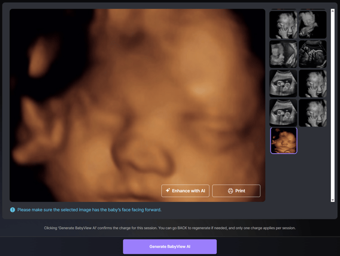
Task: Select first-row right grayscale ultrasound thumbnail
Action: pyautogui.click(x=313, y=25)
